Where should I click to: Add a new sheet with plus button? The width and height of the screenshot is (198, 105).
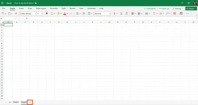pyautogui.click(x=30, y=102)
